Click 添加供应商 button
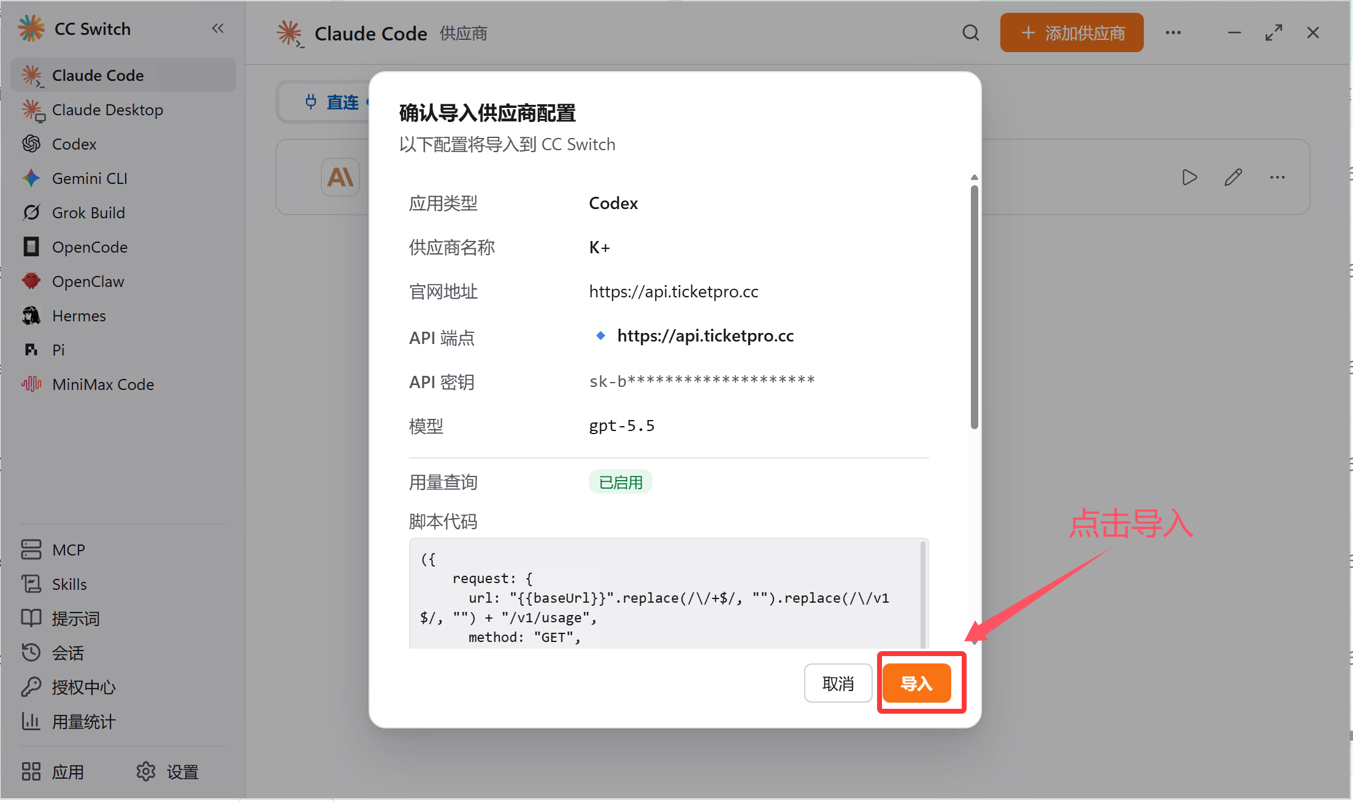The width and height of the screenshot is (1353, 802). 1071,32
